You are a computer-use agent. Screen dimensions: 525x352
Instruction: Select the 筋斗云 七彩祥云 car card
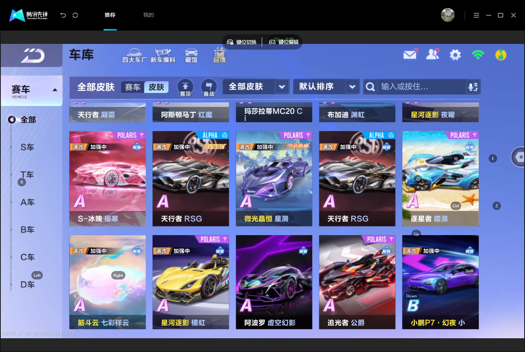(x=107, y=282)
